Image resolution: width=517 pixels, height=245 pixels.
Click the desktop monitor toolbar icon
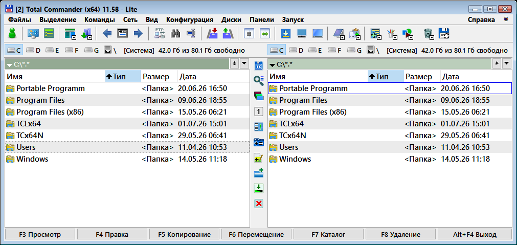click(x=302, y=33)
